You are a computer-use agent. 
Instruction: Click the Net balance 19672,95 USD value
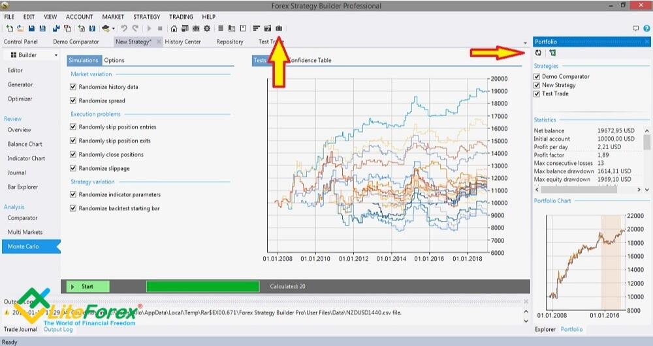616,130
